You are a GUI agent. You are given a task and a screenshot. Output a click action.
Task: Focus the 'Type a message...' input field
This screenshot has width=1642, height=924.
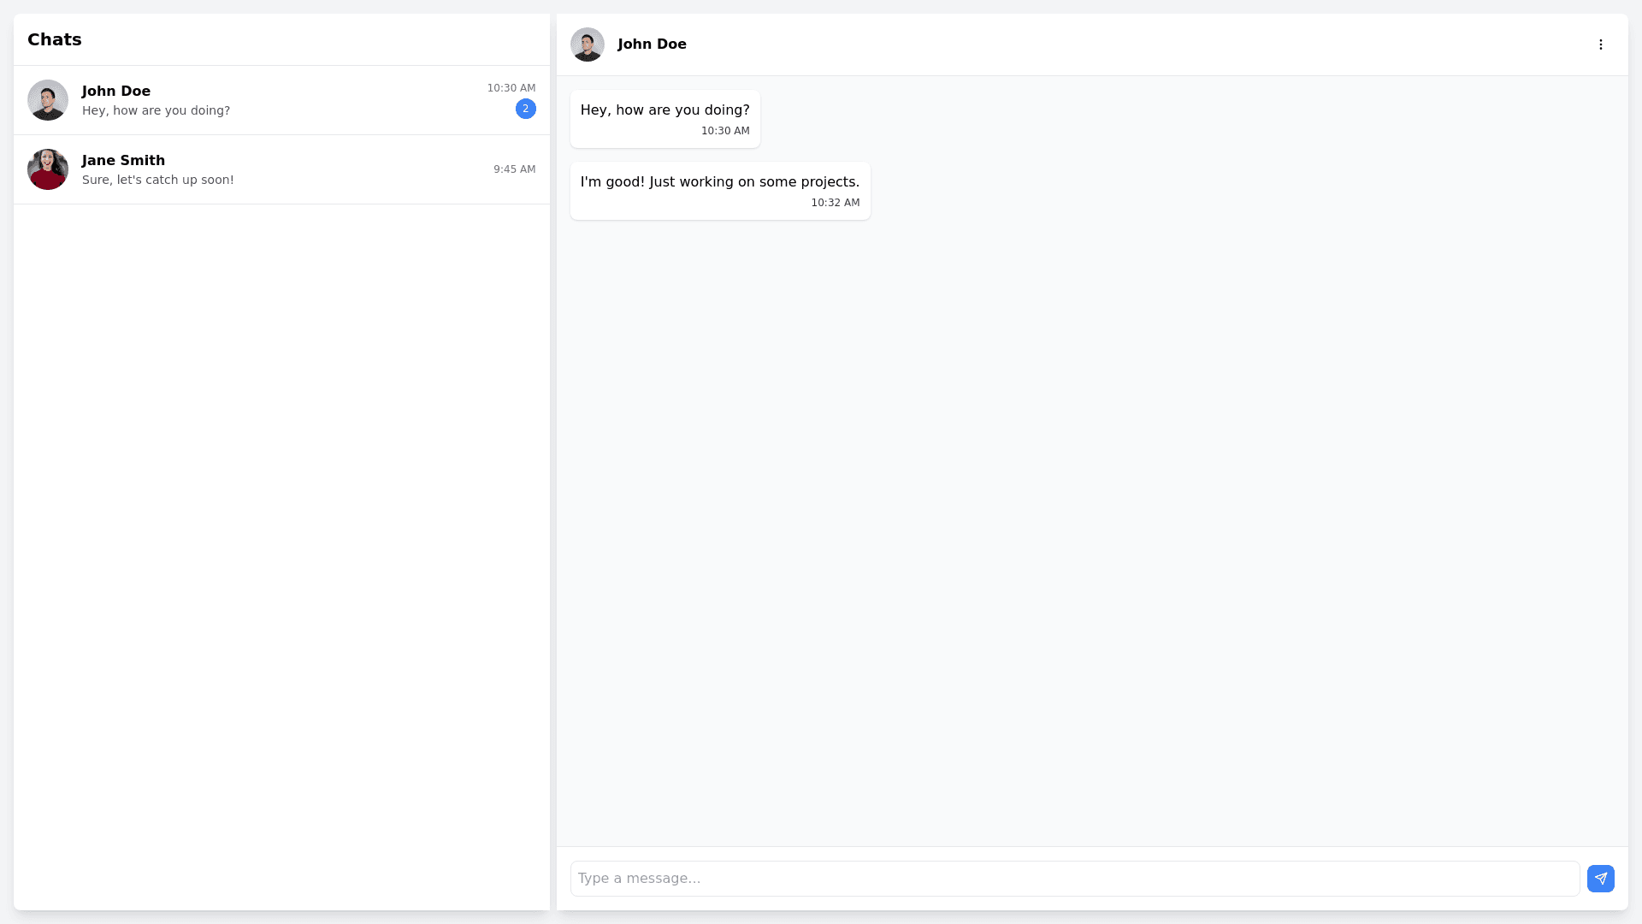coord(1074,879)
